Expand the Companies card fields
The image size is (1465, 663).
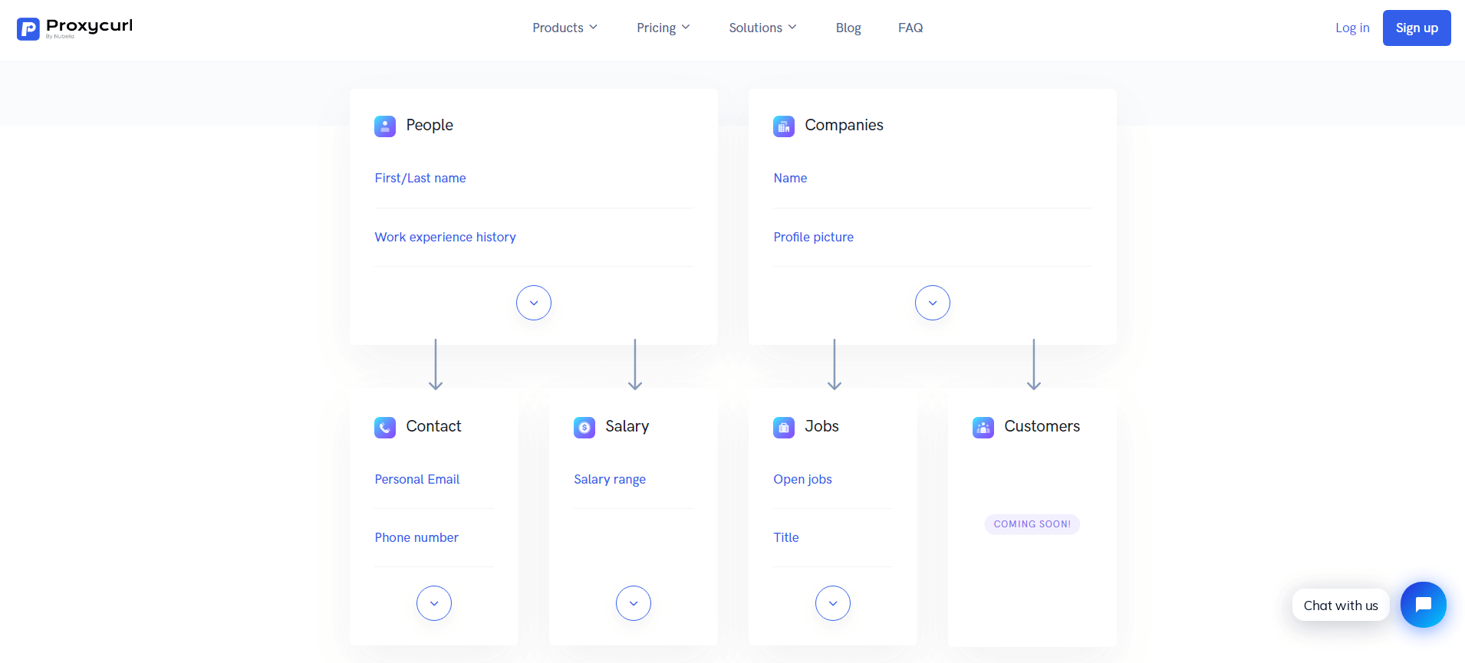click(933, 303)
